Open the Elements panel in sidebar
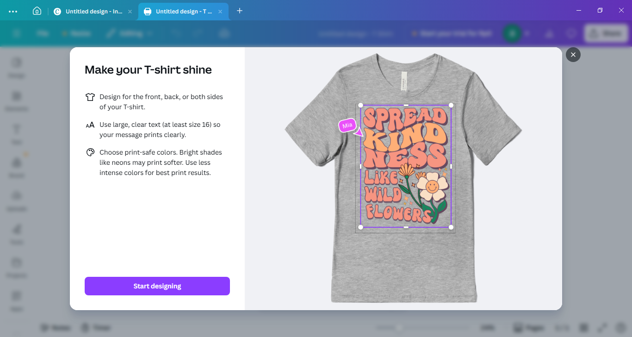The height and width of the screenshot is (337, 632). coord(17,100)
